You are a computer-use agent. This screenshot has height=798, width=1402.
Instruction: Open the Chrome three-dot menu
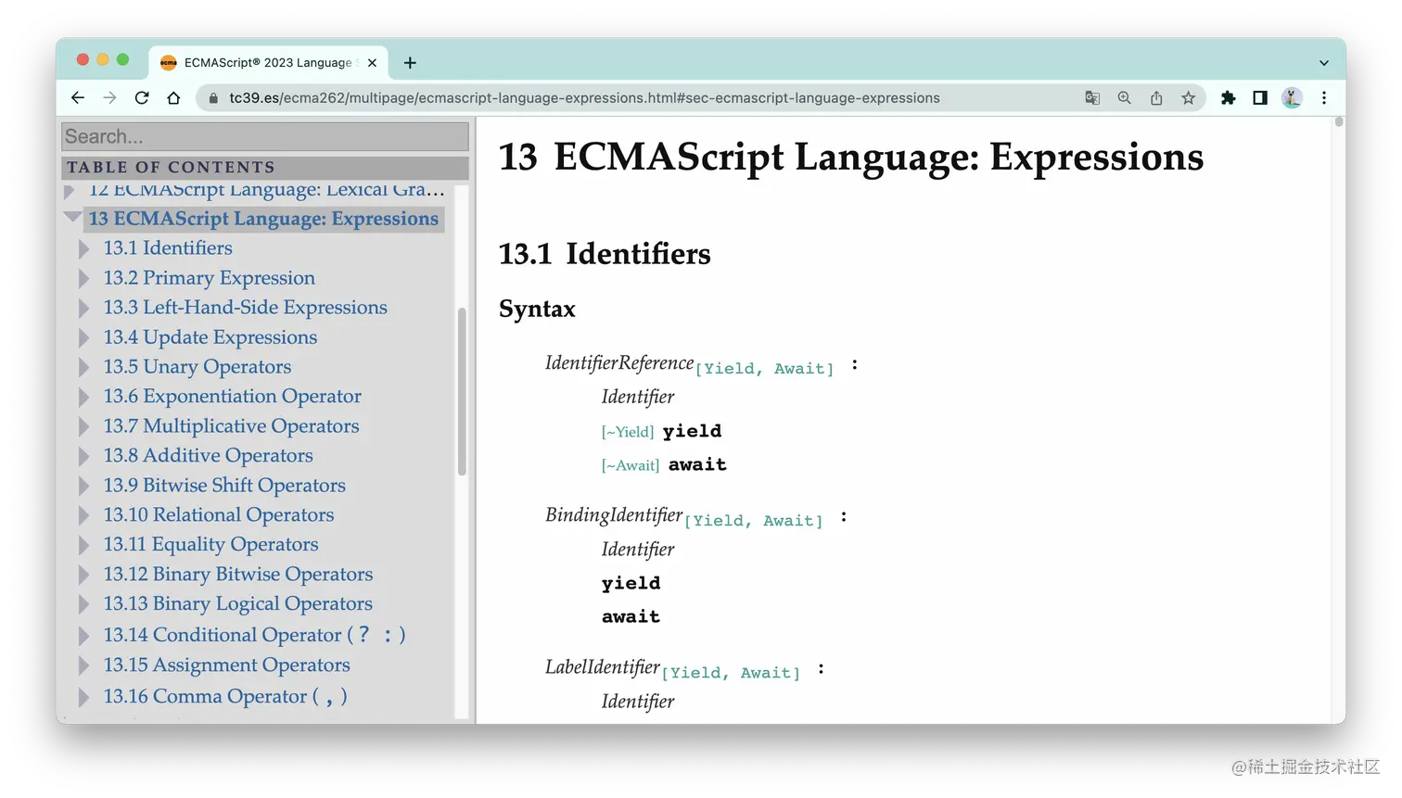pyautogui.click(x=1325, y=97)
